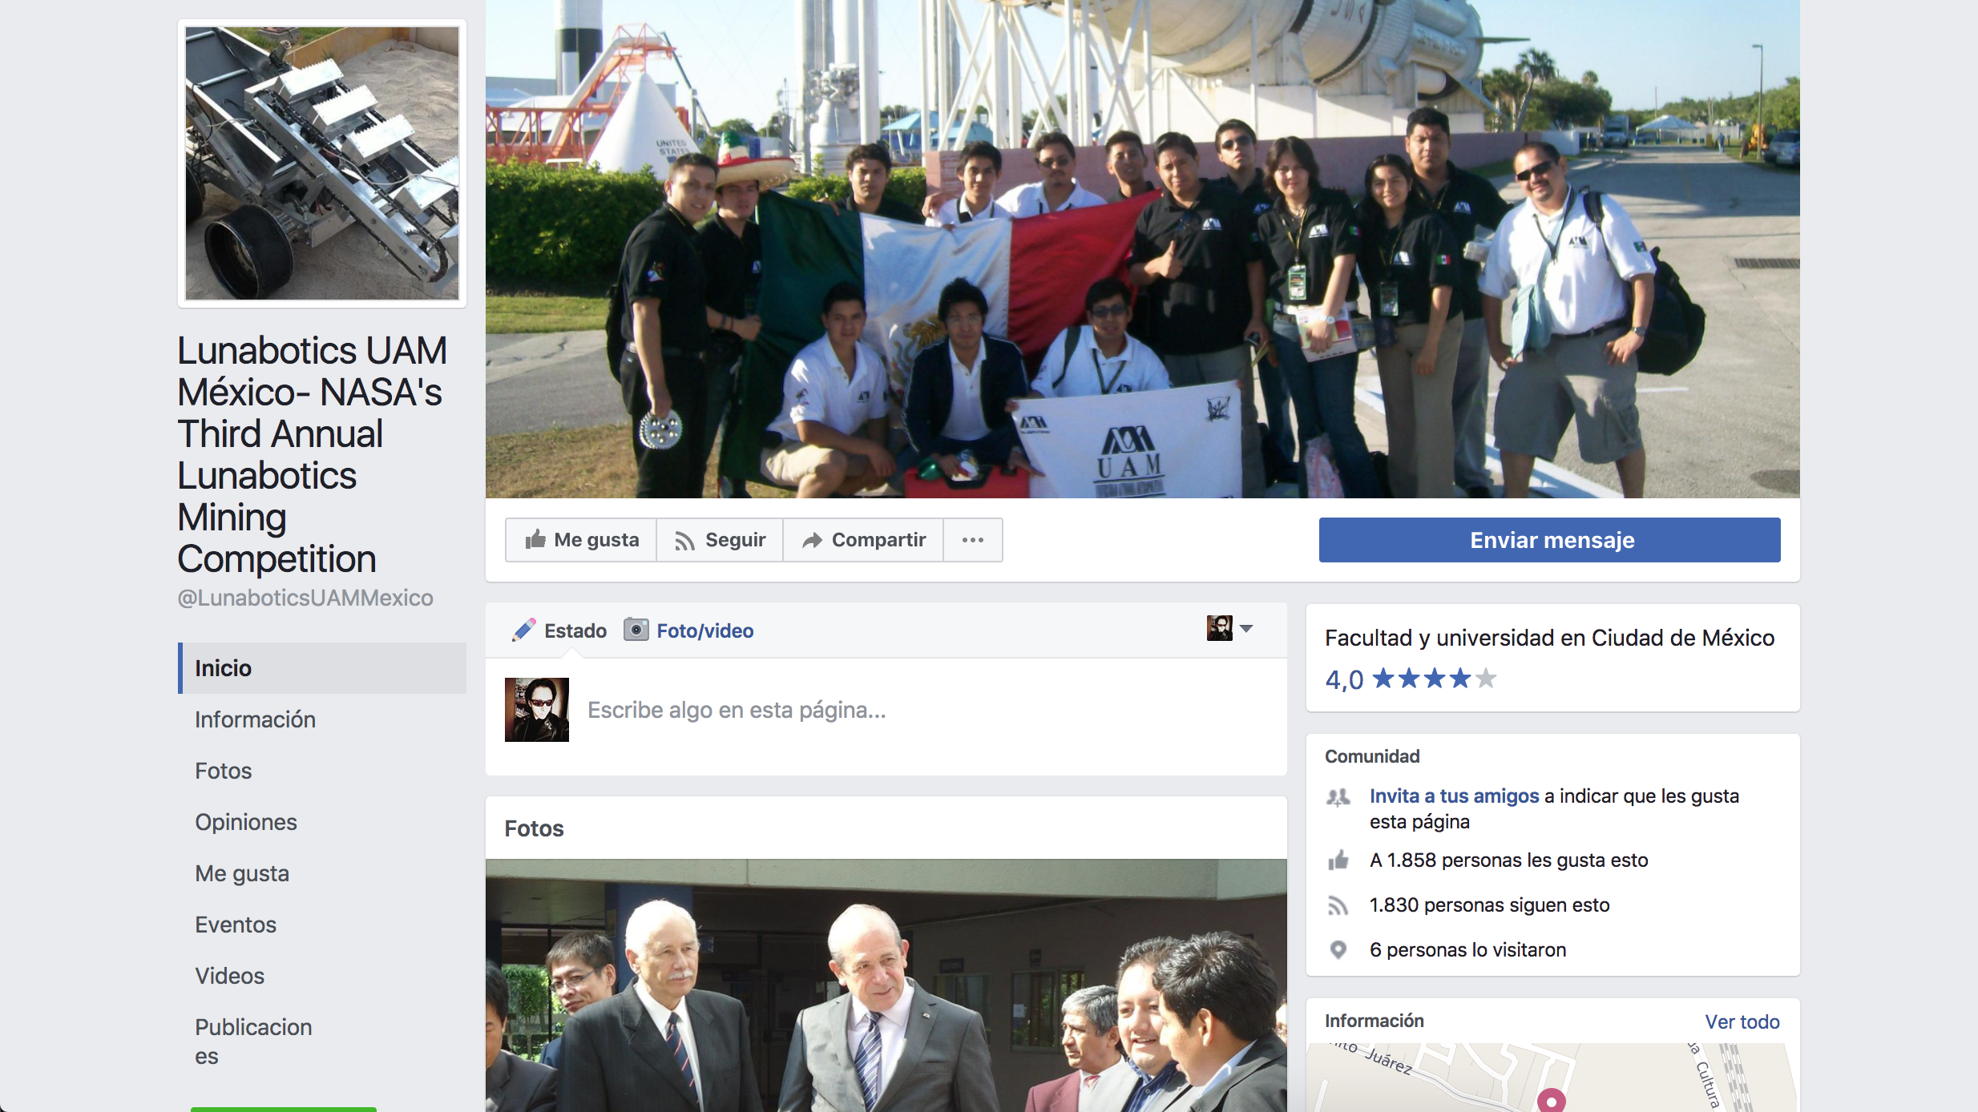Click the red location marker on map
Image resolution: width=1978 pixels, height=1112 pixels.
point(1552,1101)
